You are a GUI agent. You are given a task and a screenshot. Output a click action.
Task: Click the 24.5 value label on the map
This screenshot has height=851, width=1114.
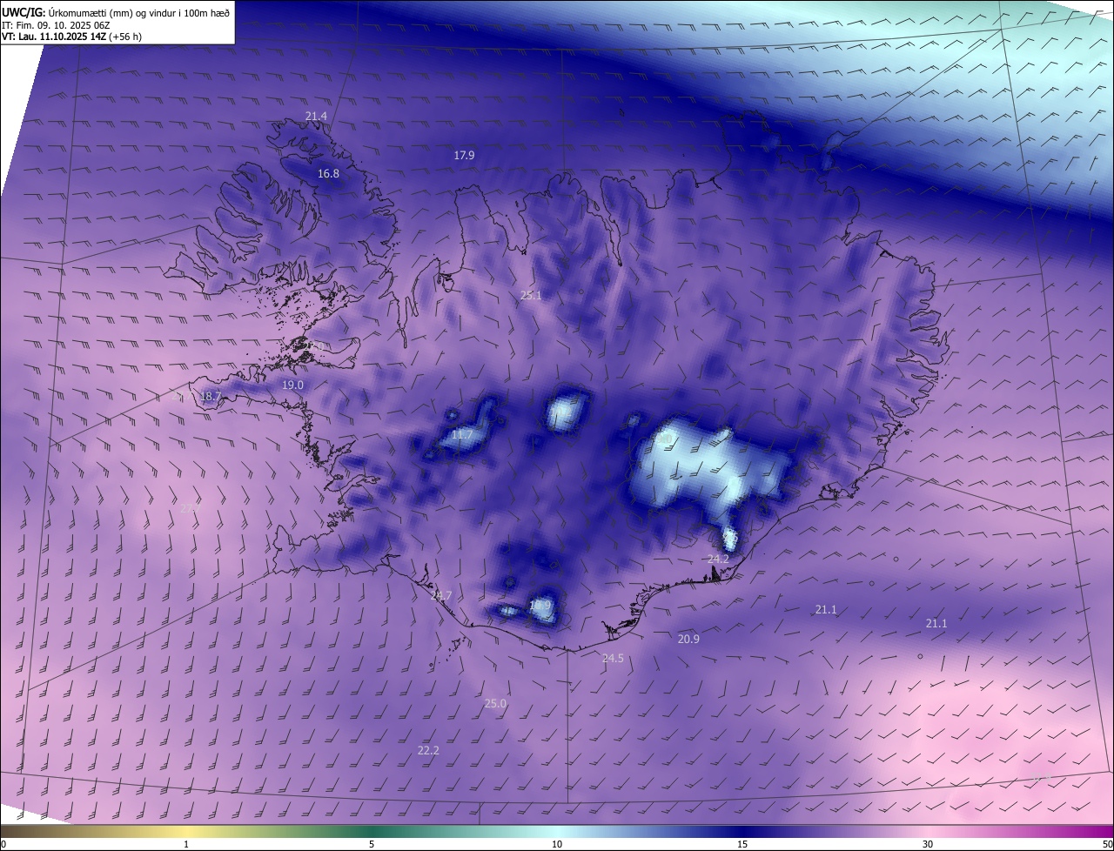coord(613,659)
